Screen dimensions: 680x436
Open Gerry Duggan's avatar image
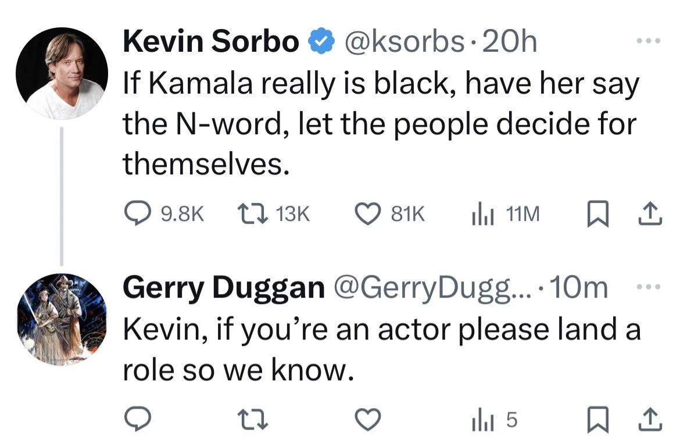tap(62, 319)
